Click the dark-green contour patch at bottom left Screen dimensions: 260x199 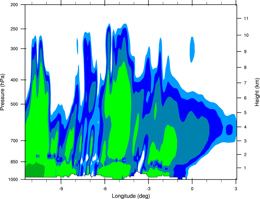pyautogui.click(x=35, y=170)
